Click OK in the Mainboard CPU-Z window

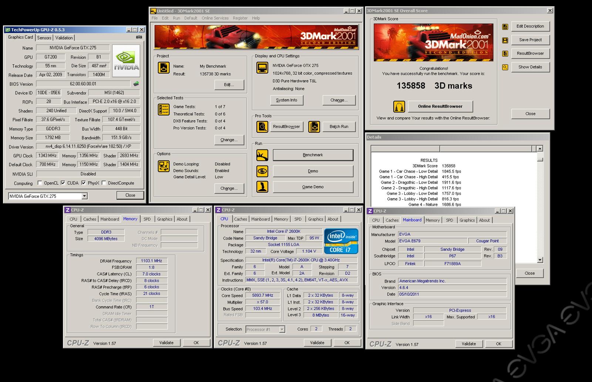(499, 344)
